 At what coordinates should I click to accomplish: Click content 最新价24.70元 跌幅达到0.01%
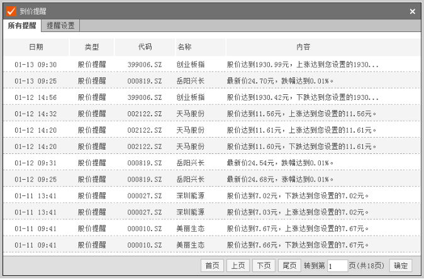click(x=280, y=81)
